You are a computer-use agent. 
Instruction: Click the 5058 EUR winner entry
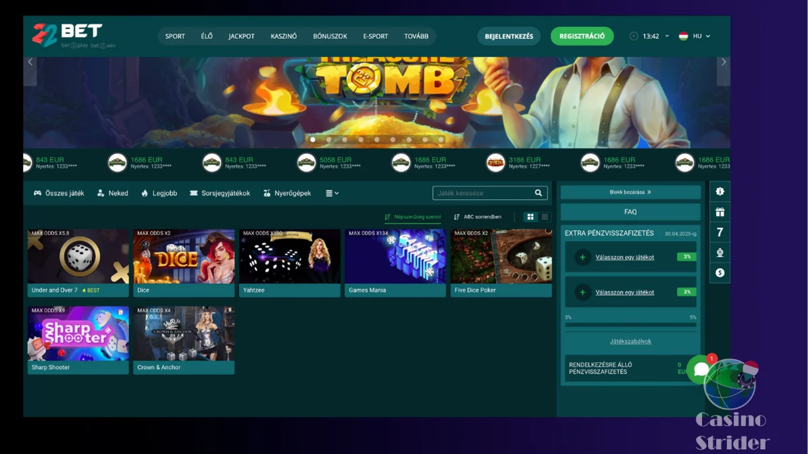tap(329, 163)
